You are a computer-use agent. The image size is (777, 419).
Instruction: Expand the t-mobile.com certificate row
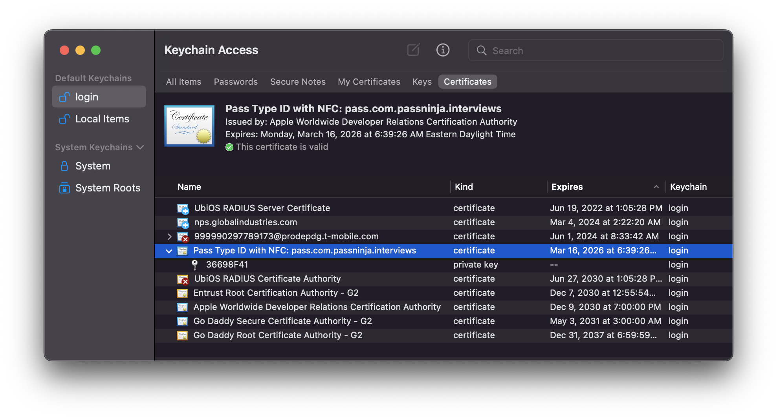pos(169,237)
